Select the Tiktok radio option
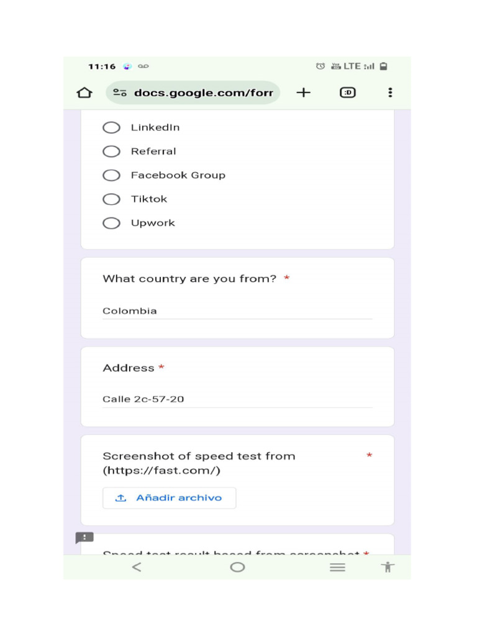The width and height of the screenshot is (477, 636). click(x=112, y=199)
